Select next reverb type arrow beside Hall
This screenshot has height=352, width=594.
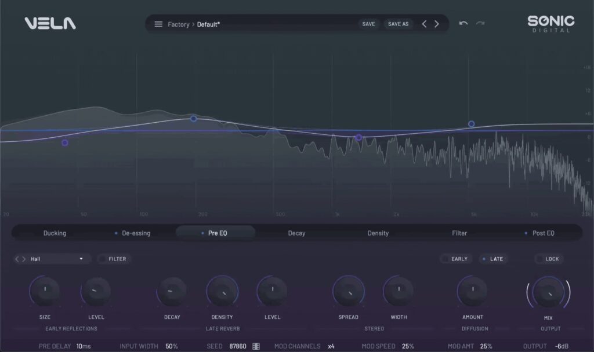click(24, 259)
